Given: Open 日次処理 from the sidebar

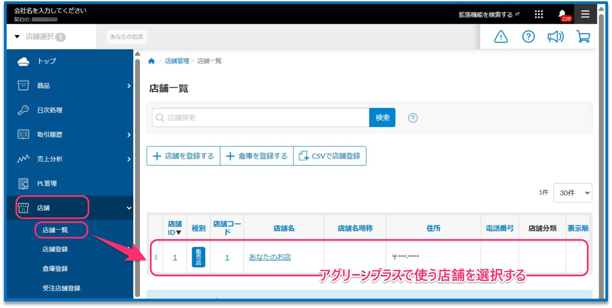Looking at the screenshot, I should (50, 110).
